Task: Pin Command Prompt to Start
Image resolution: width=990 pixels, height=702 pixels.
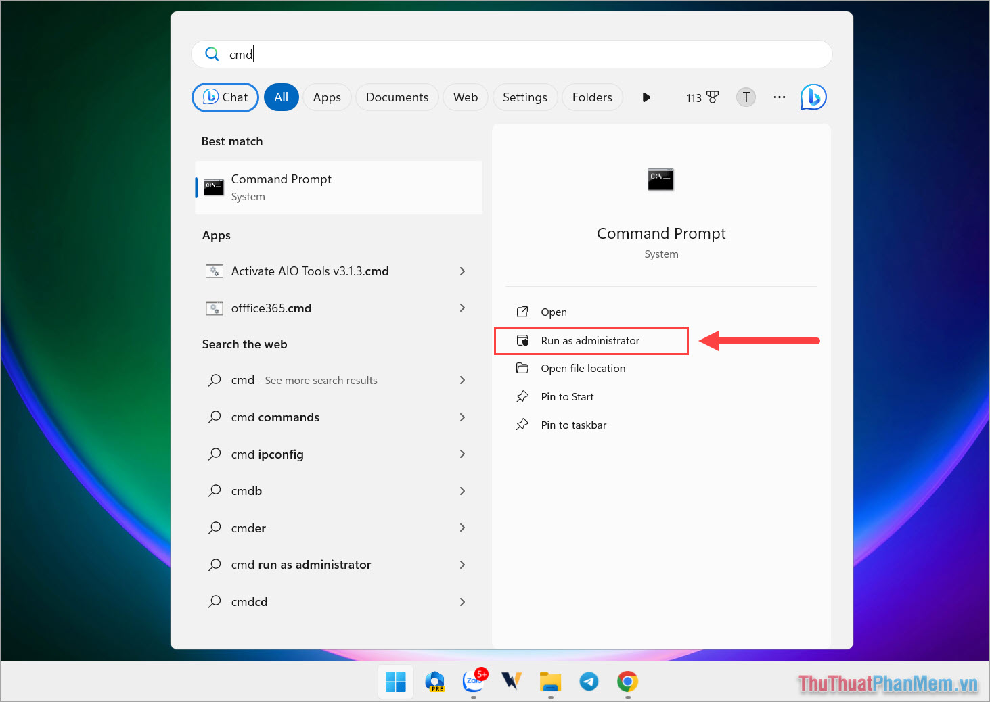Action: pyautogui.click(x=566, y=396)
